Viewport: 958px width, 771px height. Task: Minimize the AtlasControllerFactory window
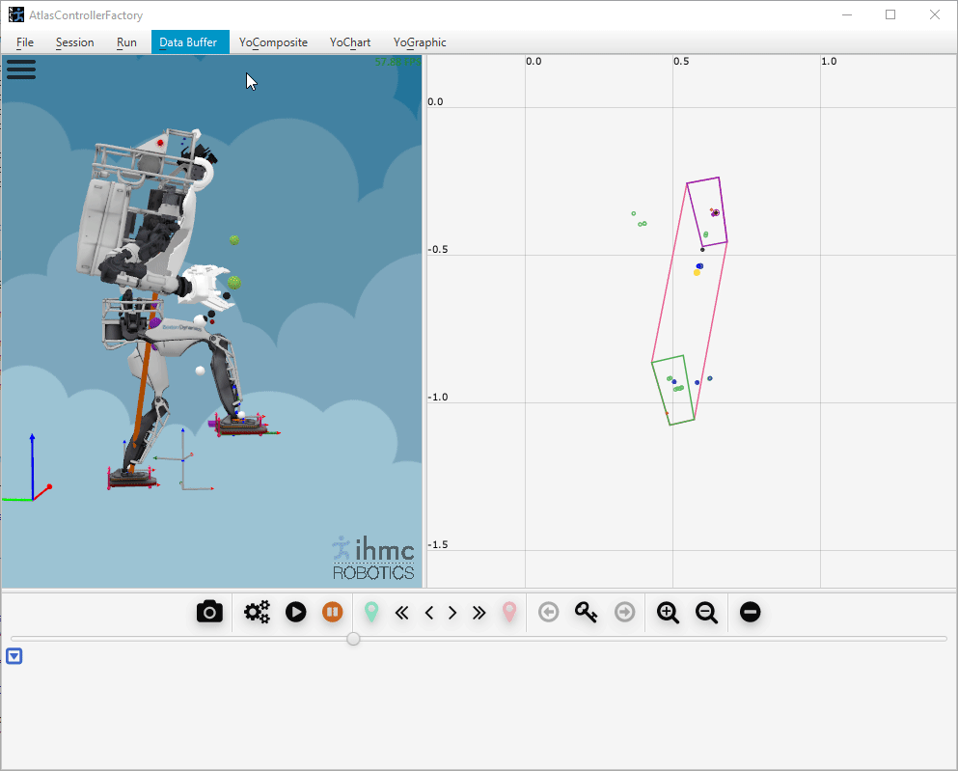tap(847, 14)
